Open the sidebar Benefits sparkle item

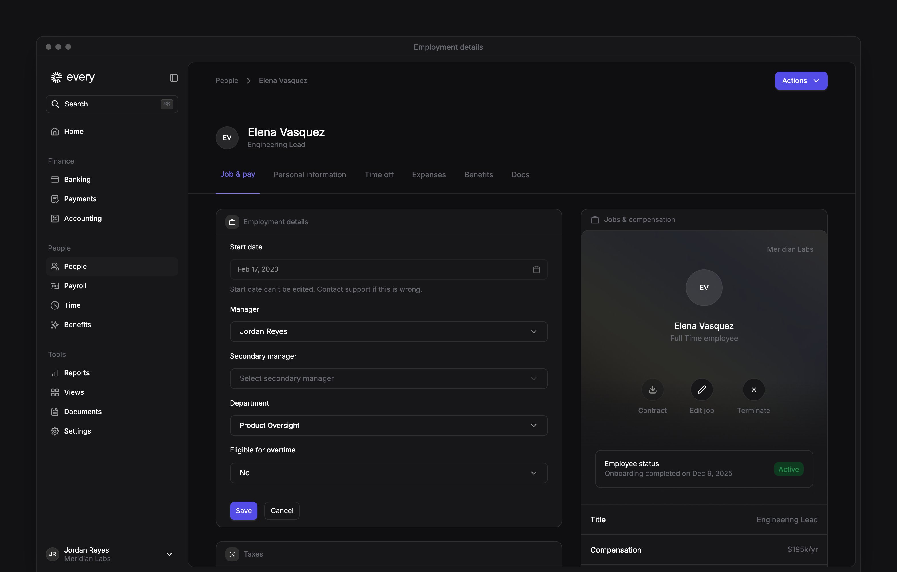(112, 325)
